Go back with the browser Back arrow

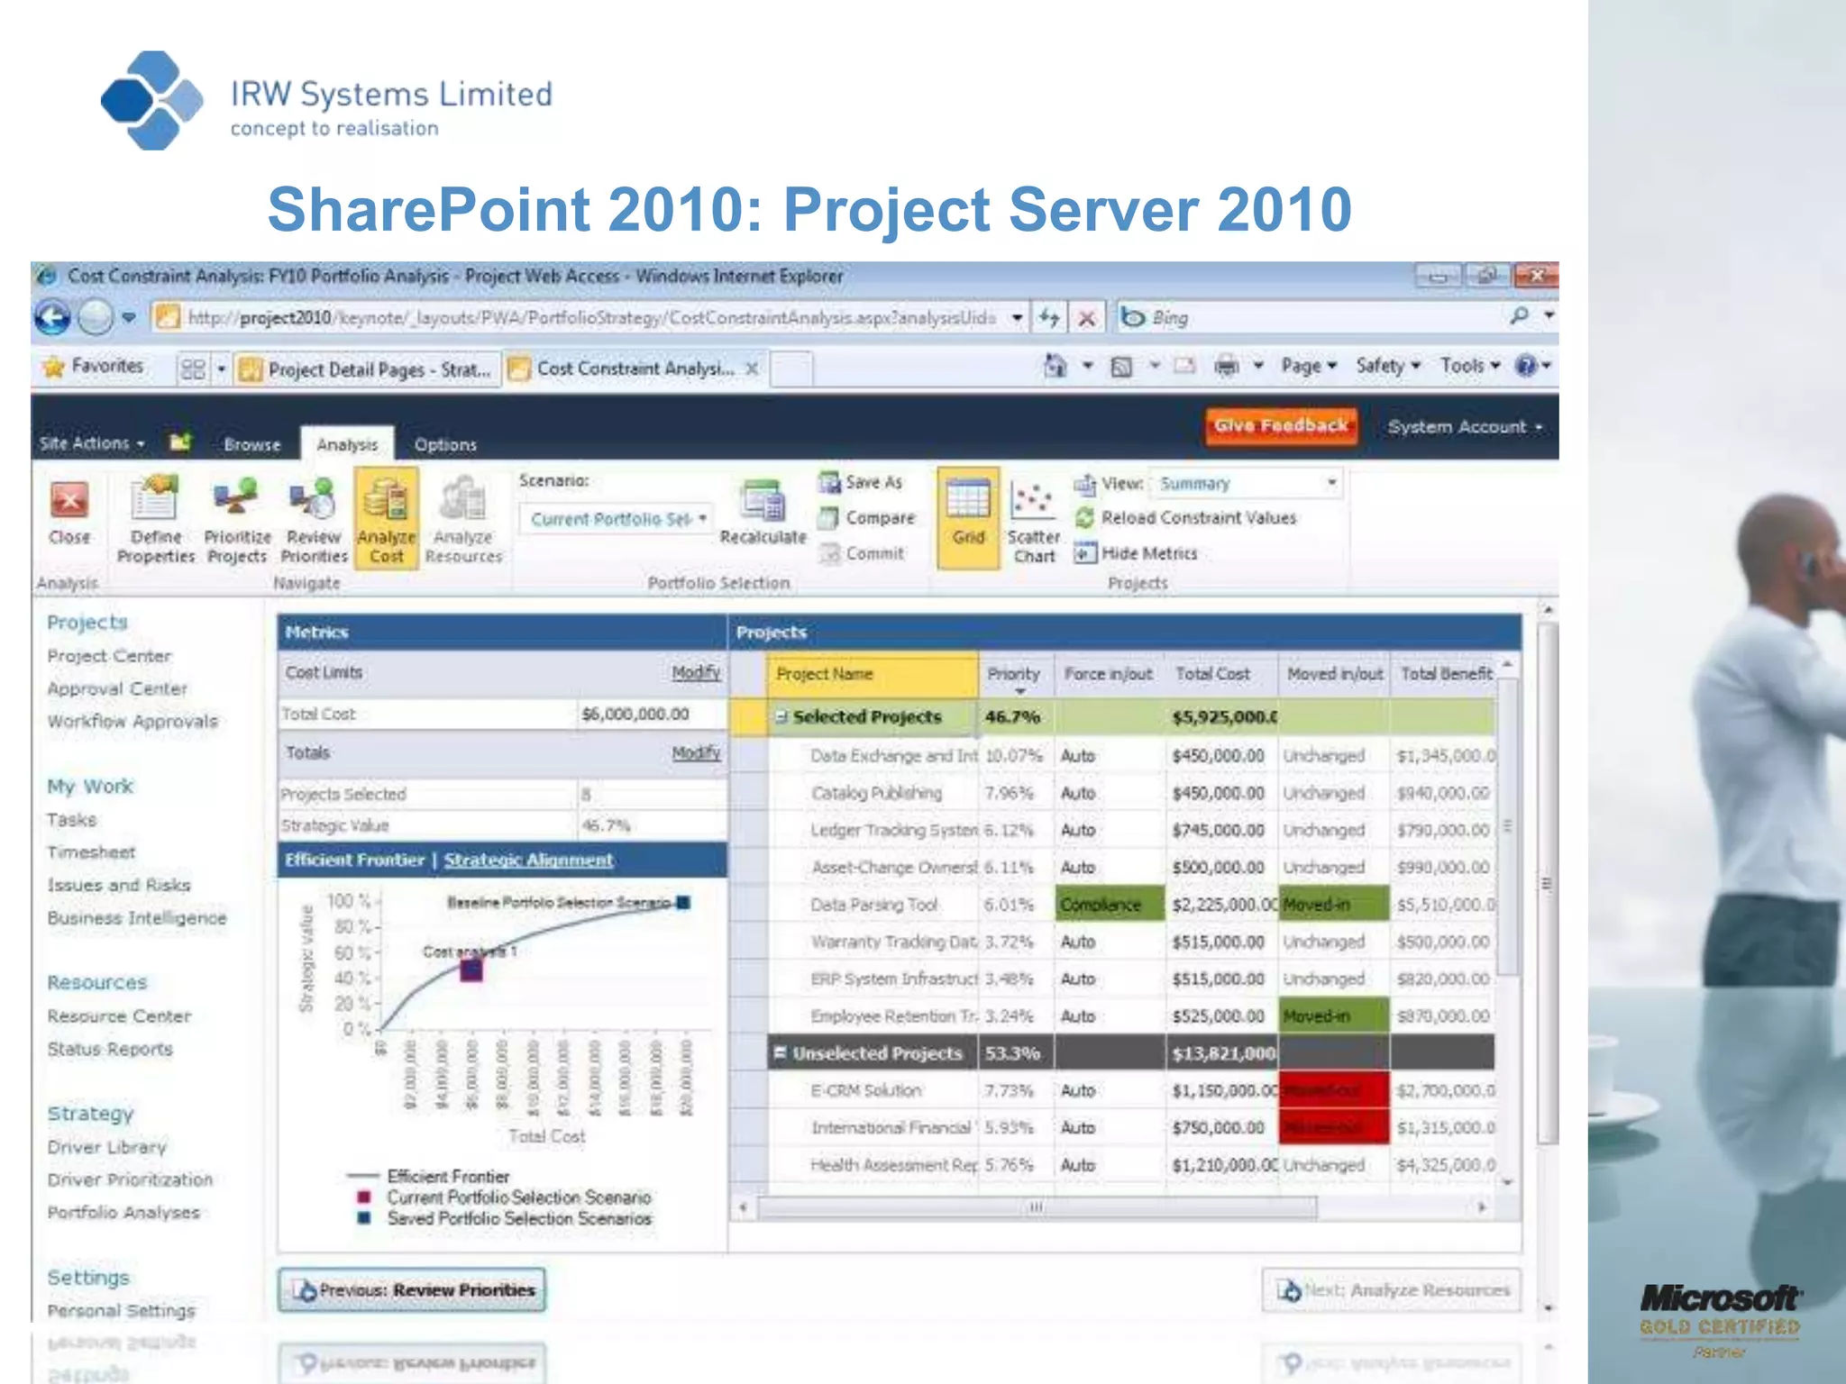click(51, 317)
